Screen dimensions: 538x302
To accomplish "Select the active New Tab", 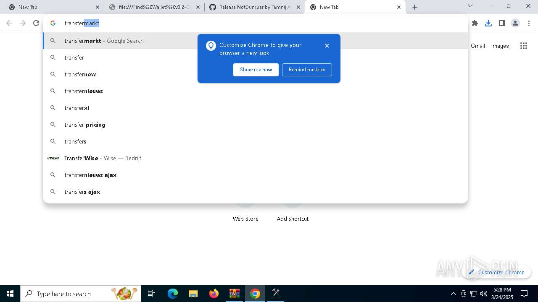I will coord(355,7).
